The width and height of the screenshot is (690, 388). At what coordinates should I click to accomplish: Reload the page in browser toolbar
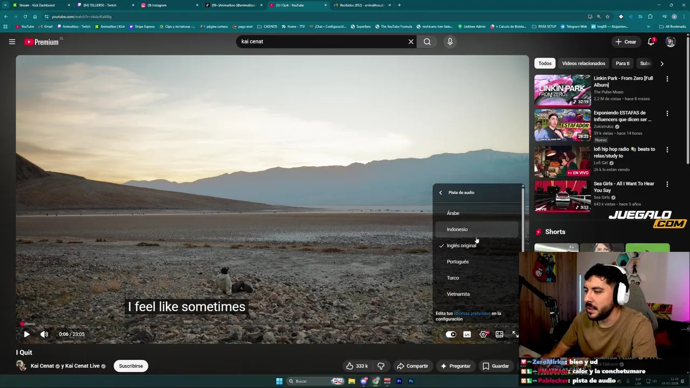point(25,17)
